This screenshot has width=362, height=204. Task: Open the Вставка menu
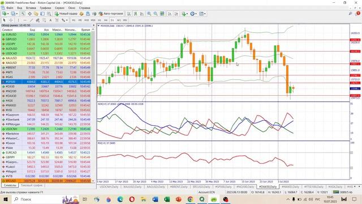click(x=31, y=8)
